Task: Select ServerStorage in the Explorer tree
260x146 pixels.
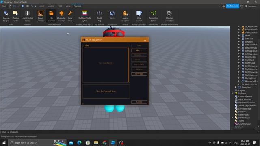Action: pyautogui.click(x=245, y=109)
